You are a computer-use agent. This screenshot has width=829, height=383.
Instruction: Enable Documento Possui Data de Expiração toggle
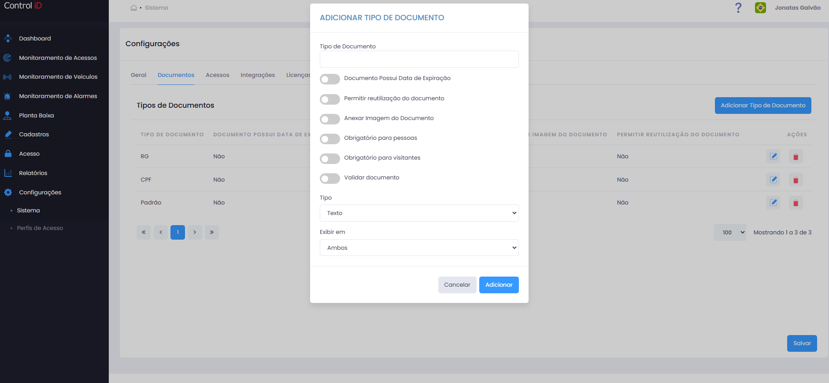tap(330, 79)
